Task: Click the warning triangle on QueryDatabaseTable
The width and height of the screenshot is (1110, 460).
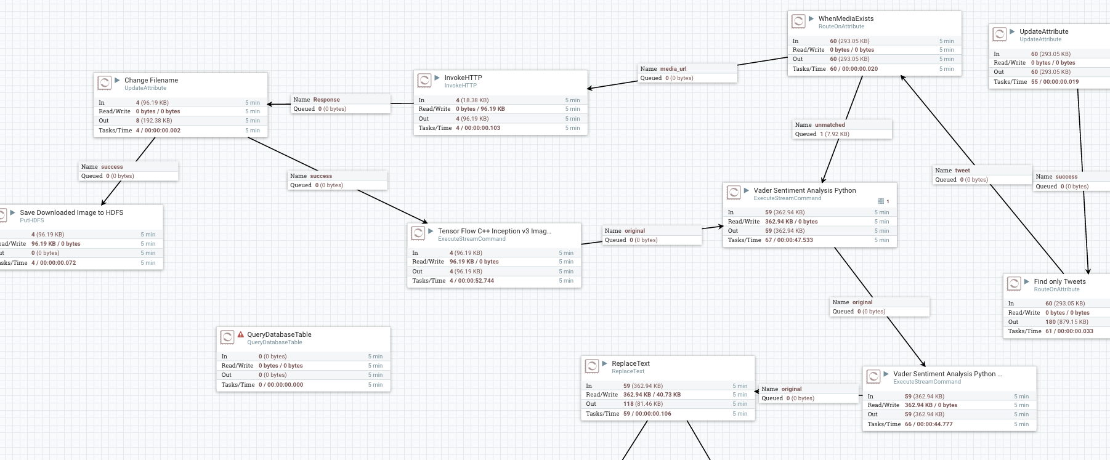Action: pos(241,334)
